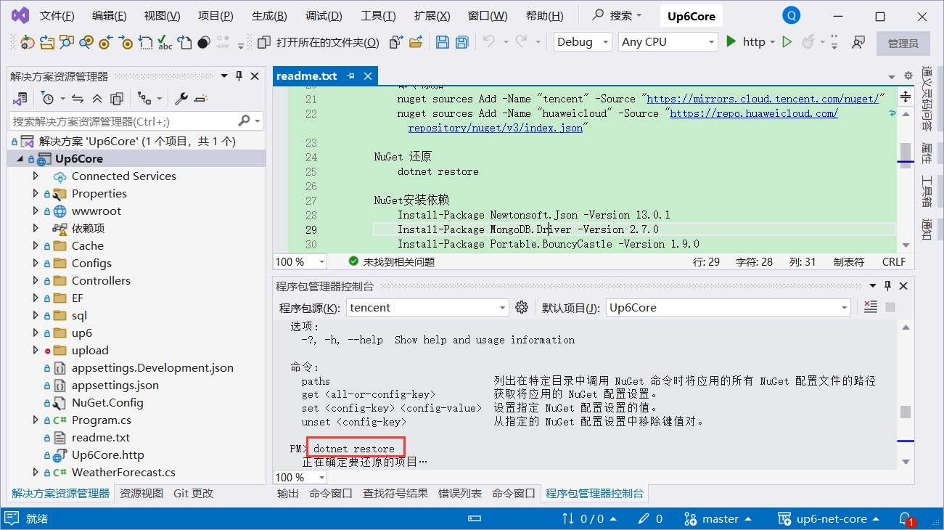Screen dimensions: 944x530
Task: Toggle pin on the readme.txt tab
Action: (351, 76)
